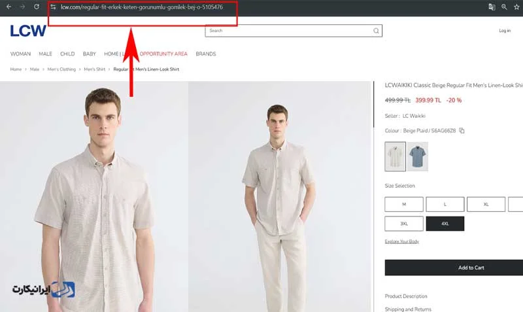Click the search magnifier icon in search box
This screenshot has width=523, height=312.
(376, 31)
